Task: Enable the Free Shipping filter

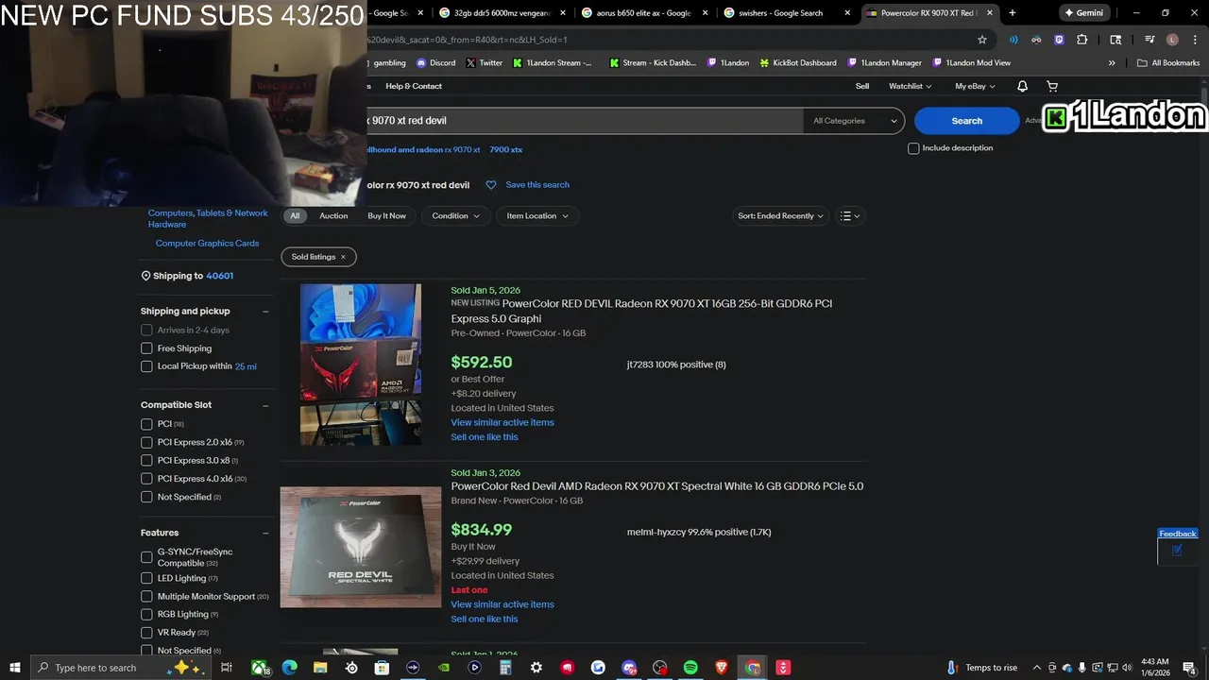Action: point(146,348)
